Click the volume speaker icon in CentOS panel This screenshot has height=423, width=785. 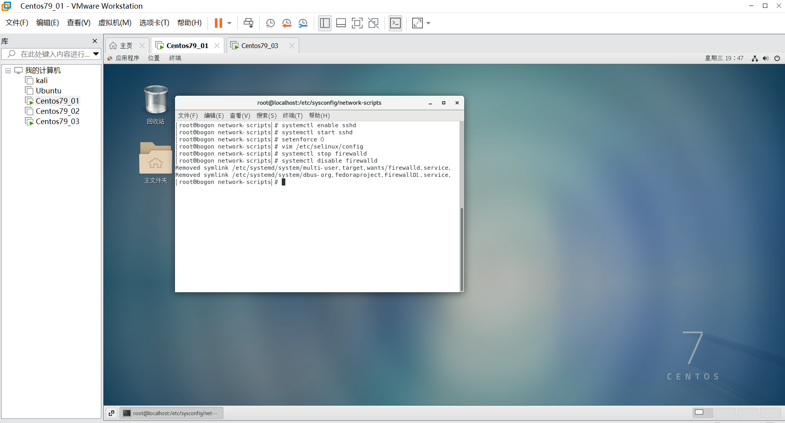[766, 58]
